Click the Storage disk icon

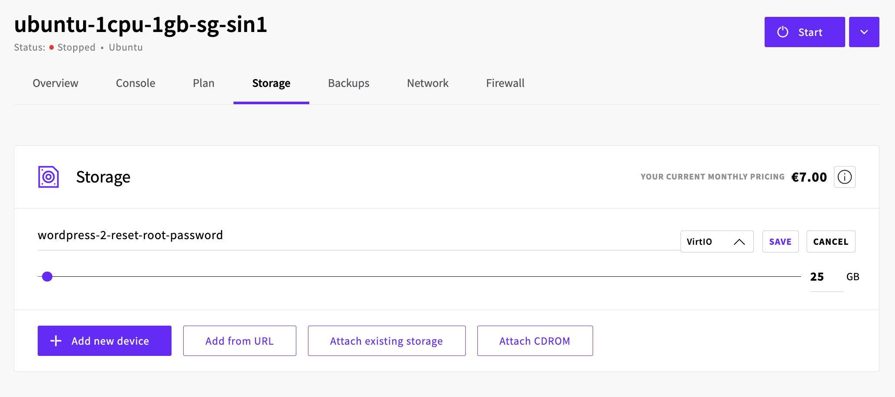(49, 177)
